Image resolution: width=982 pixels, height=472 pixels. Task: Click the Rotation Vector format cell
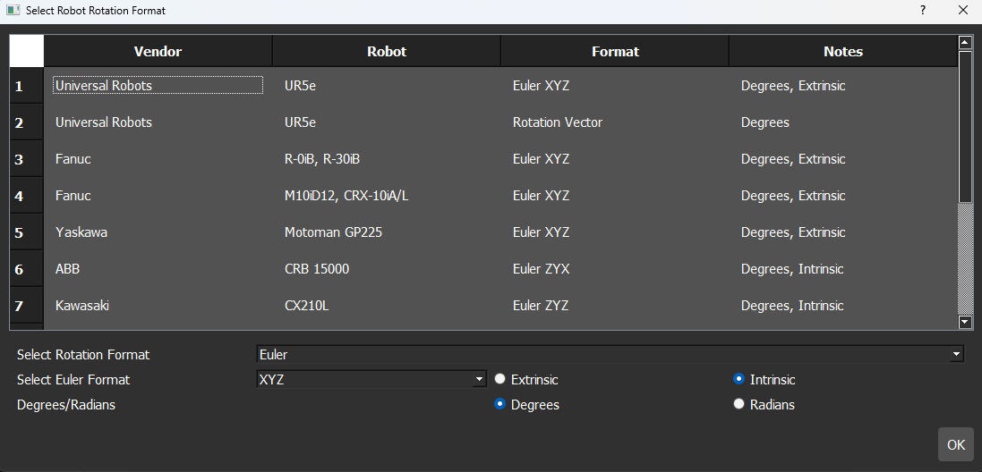point(558,122)
